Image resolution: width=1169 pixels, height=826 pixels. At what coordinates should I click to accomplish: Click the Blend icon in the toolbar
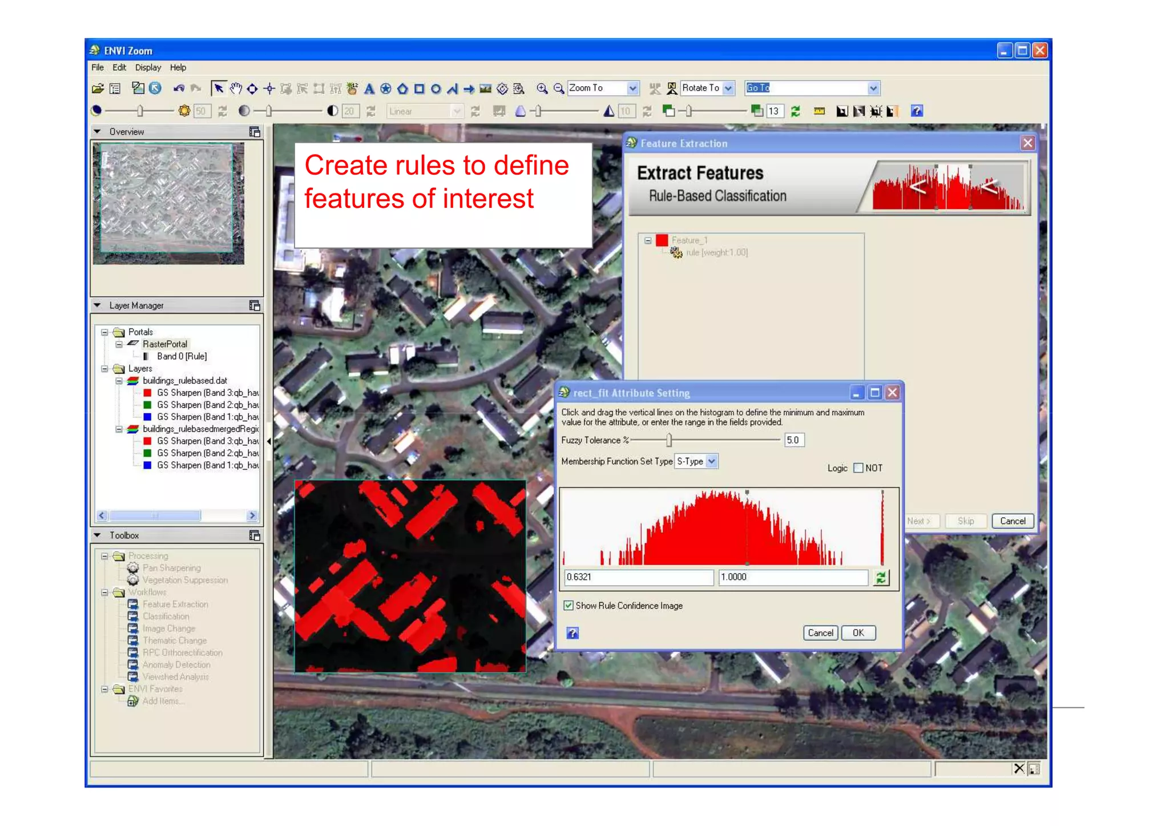858,111
